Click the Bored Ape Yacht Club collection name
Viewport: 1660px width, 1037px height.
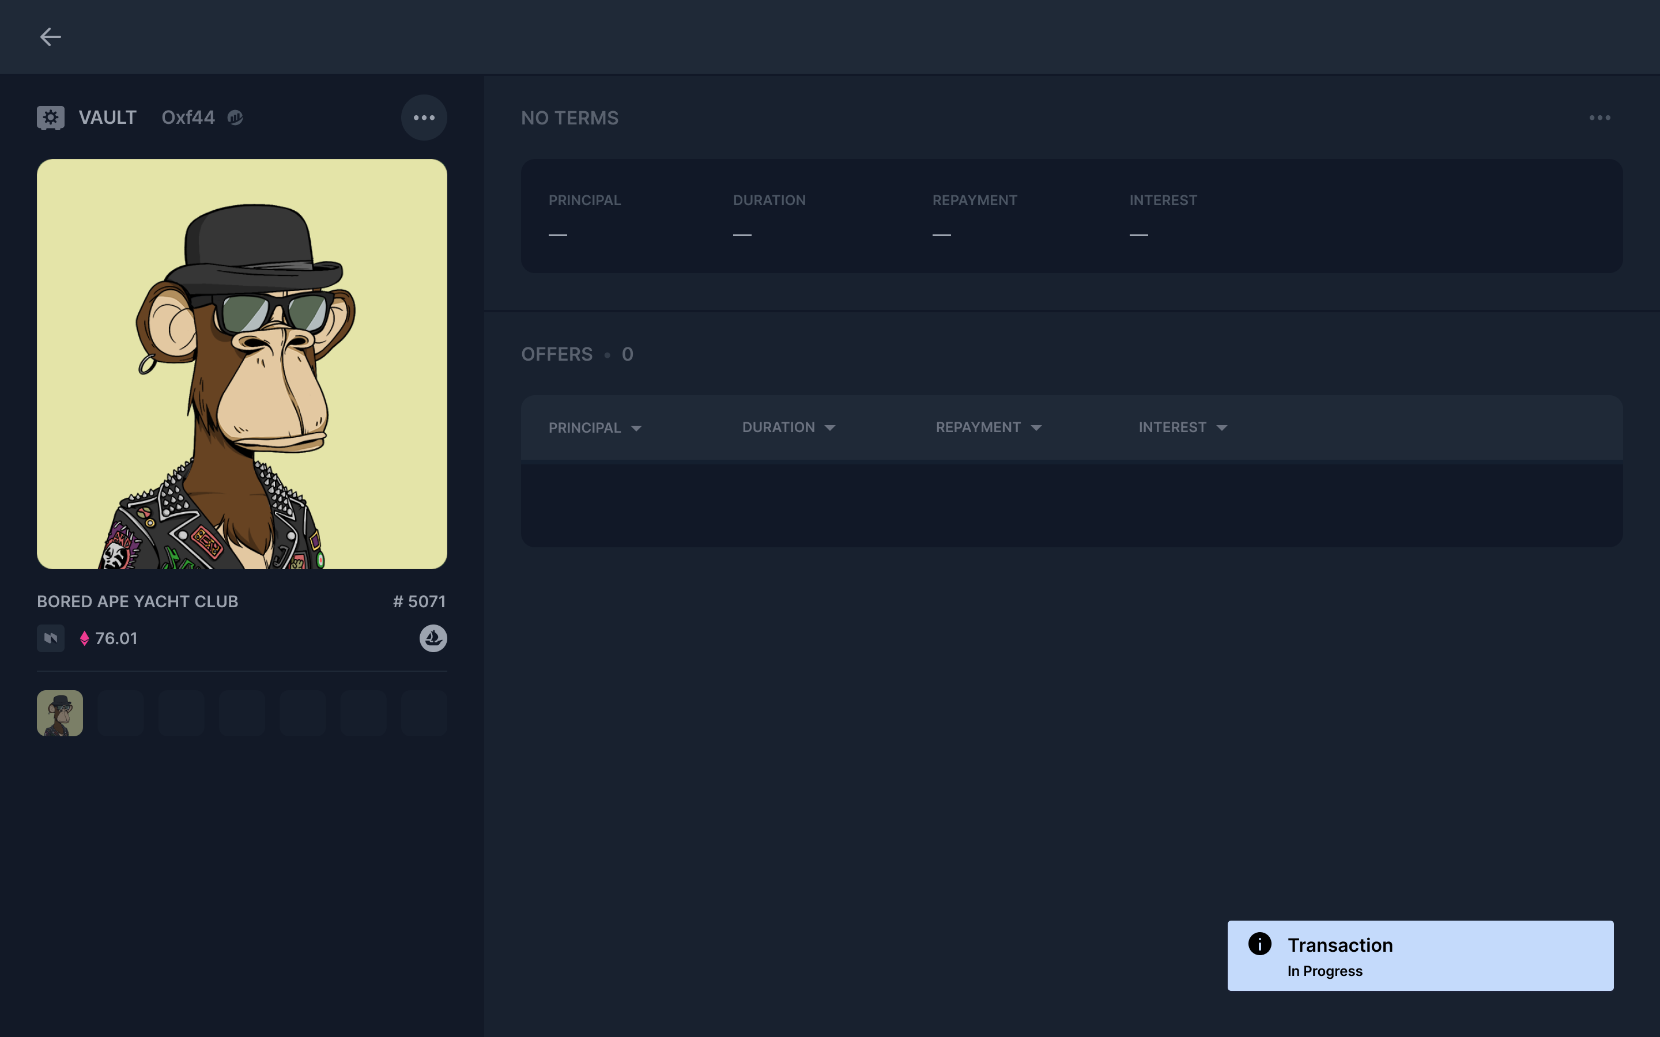137,601
